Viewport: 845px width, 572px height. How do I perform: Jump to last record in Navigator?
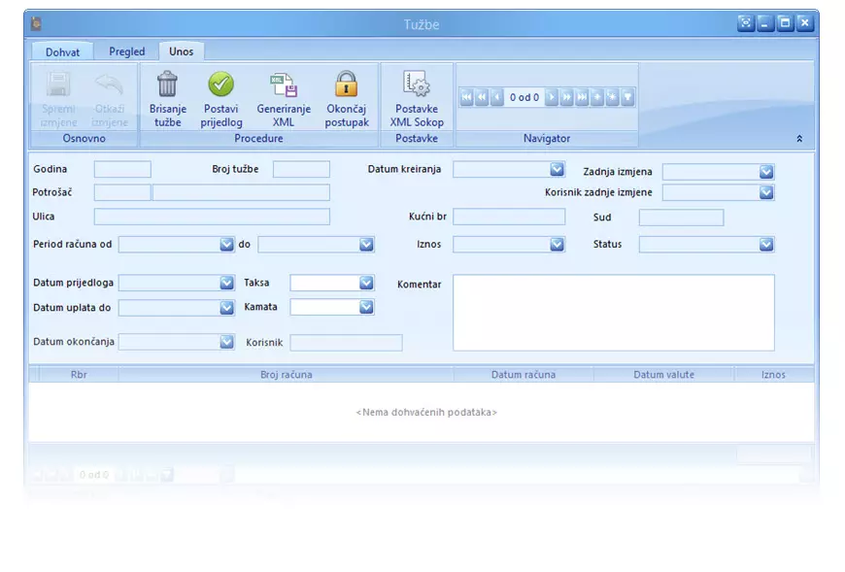pyautogui.click(x=582, y=97)
